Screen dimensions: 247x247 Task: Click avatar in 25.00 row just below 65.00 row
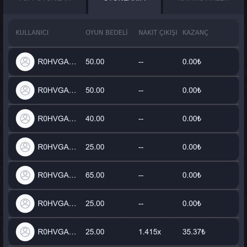pos(25,204)
